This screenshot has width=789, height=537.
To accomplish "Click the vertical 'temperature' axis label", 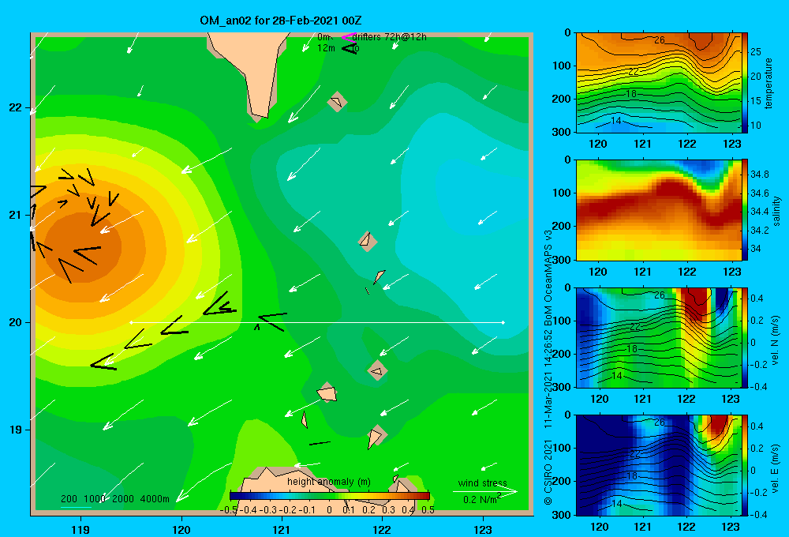I will (768, 83).
